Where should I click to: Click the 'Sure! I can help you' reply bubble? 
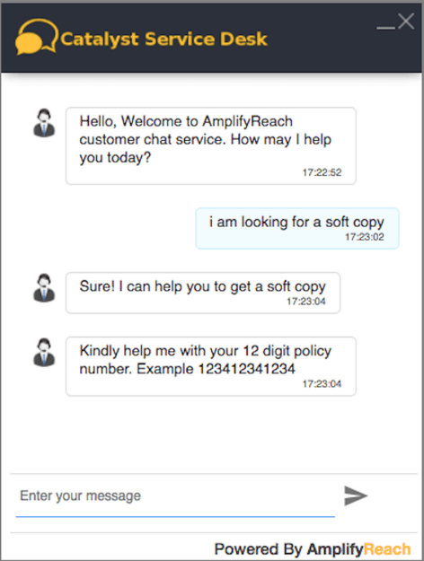203,293
